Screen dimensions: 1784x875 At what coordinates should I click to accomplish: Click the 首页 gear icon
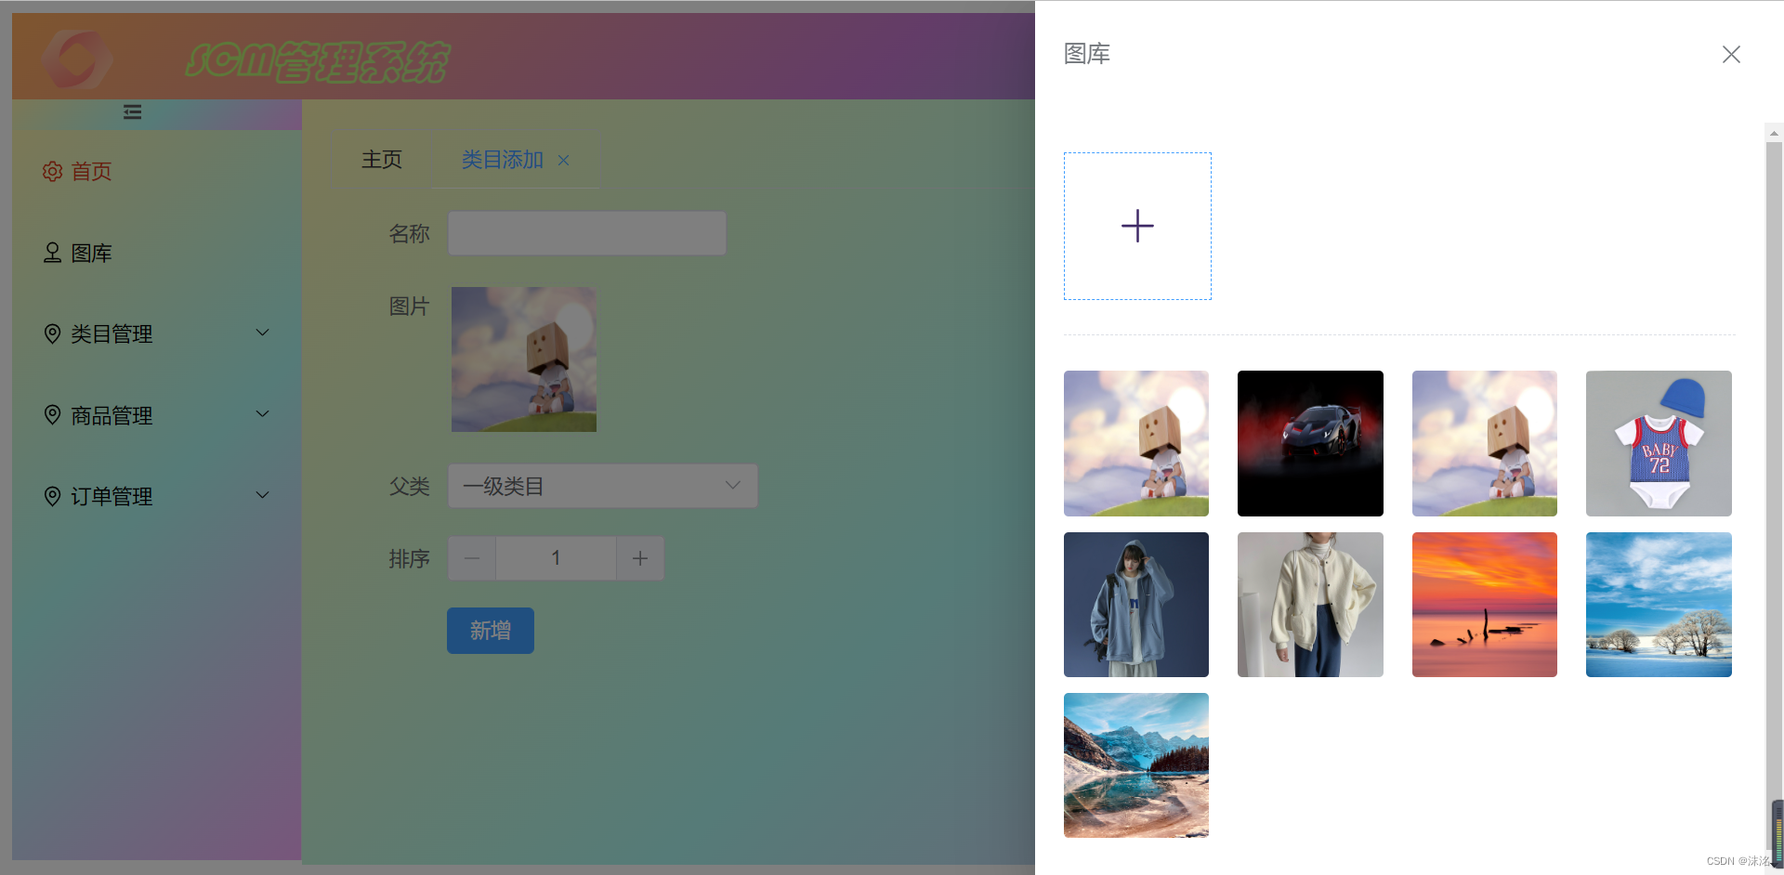[52, 171]
